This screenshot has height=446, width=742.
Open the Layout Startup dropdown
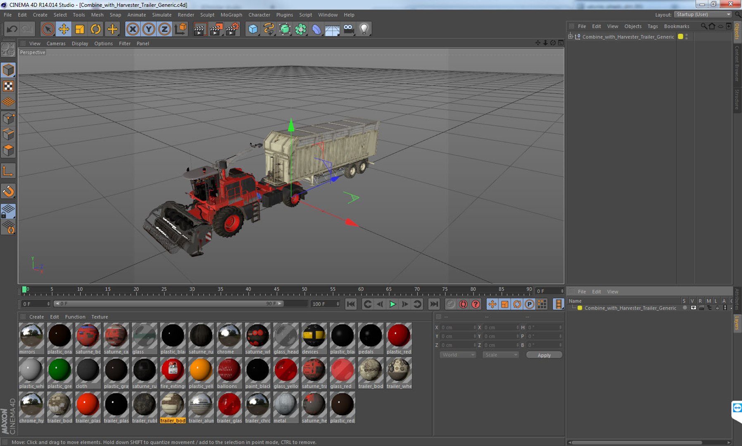703,14
